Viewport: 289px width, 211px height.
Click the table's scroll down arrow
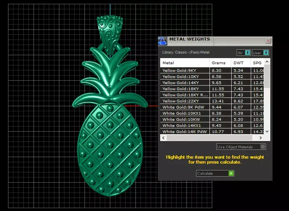(267, 131)
